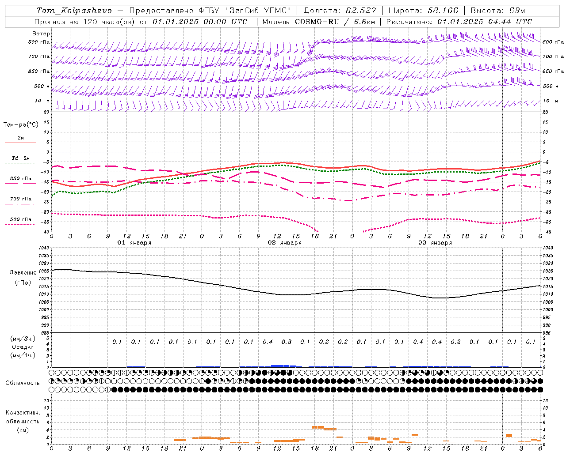Screen dimensions: 566x452
Task: Click the tallest blue precipitation bar
Action: [x=280, y=366]
